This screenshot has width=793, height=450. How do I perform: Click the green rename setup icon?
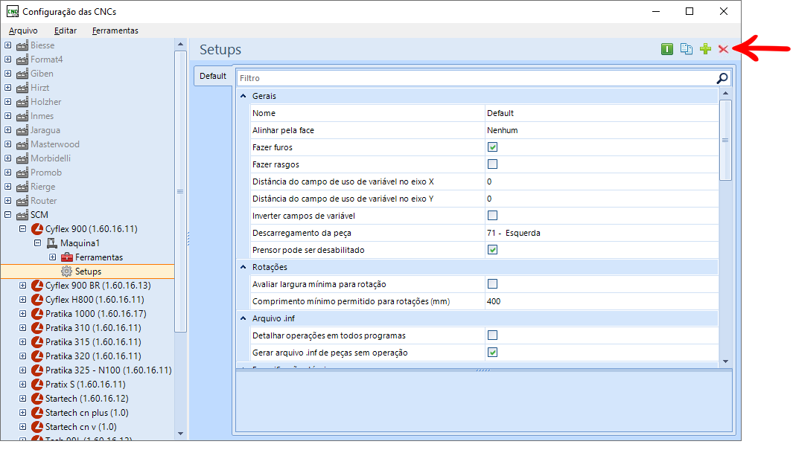667,49
